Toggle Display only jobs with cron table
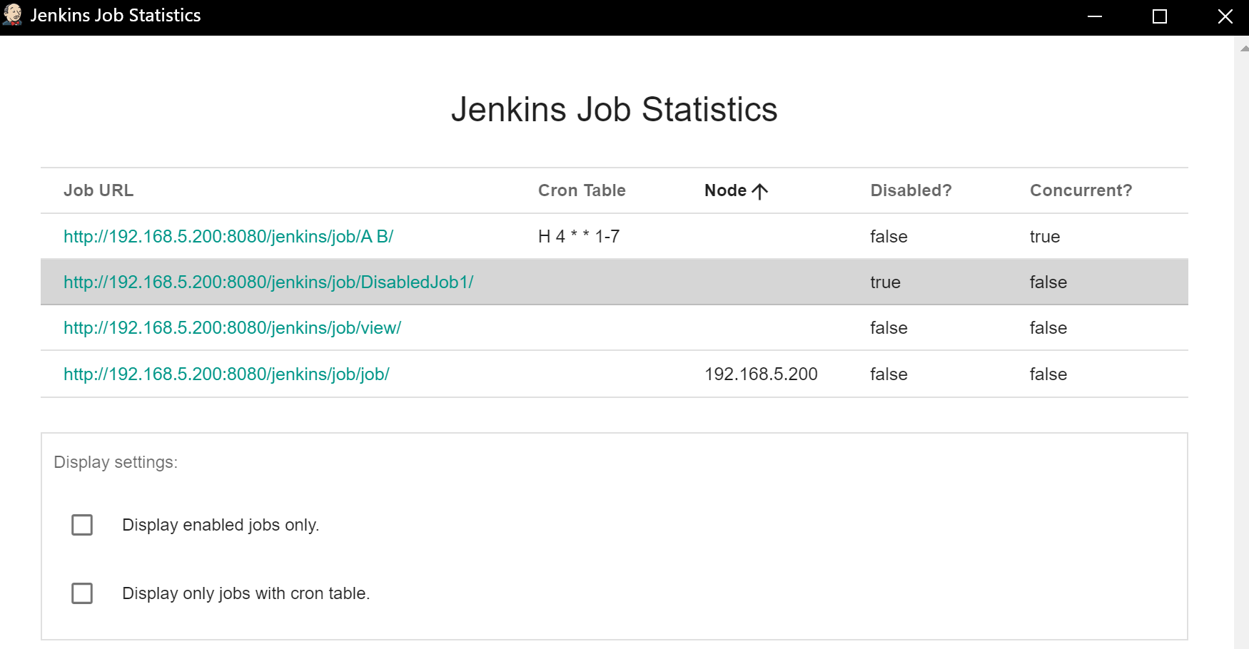The height and width of the screenshot is (649, 1249). coord(82,593)
